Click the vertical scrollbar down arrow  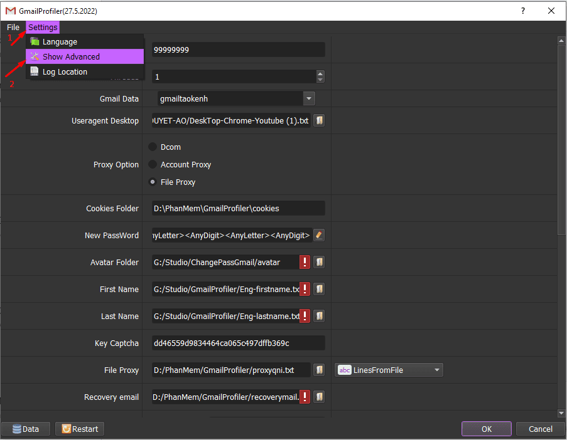point(561,413)
